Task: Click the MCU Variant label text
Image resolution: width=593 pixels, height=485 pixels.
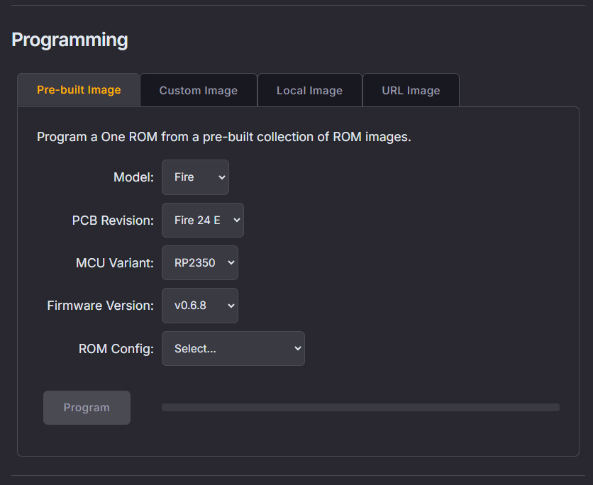Action: [114, 263]
